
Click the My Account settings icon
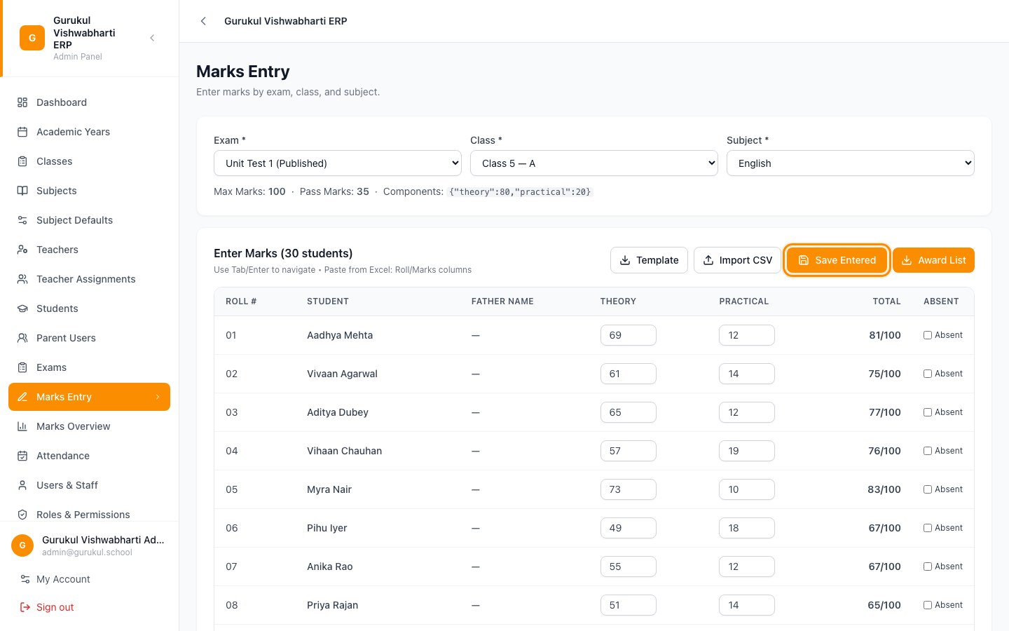pyautogui.click(x=25, y=579)
